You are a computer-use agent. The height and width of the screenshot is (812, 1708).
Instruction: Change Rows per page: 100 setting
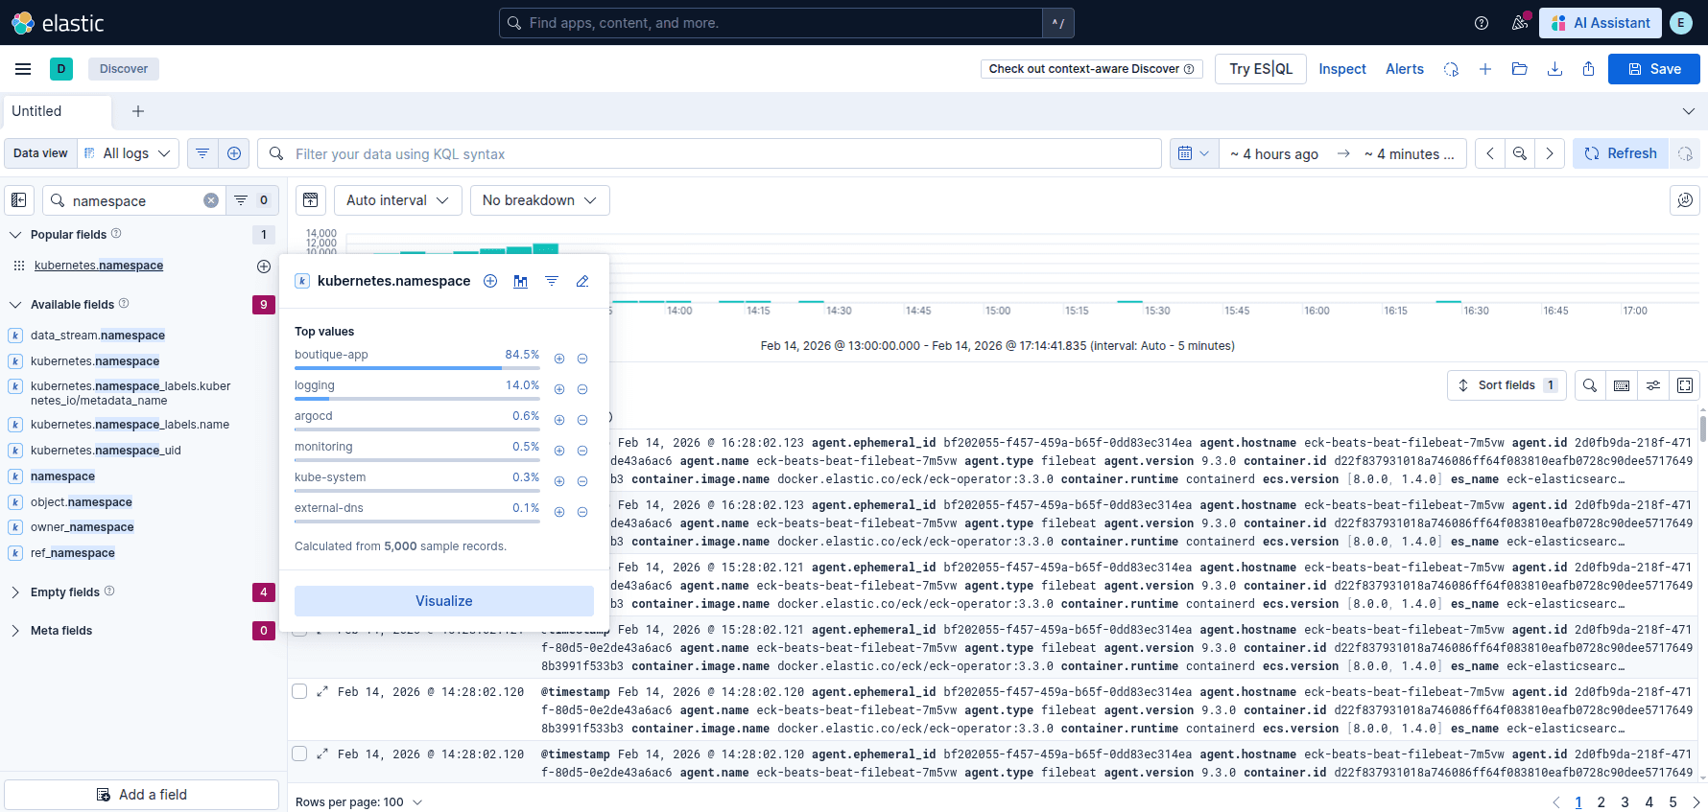click(x=359, y=802)
